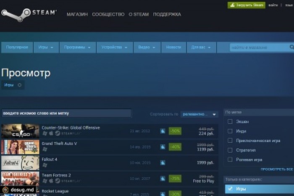Open Rocket League title link
The width and height of the screenshot is (294, 196).
tap(55, 191)
